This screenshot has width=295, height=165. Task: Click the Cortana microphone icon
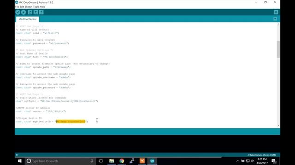[92, 161]
